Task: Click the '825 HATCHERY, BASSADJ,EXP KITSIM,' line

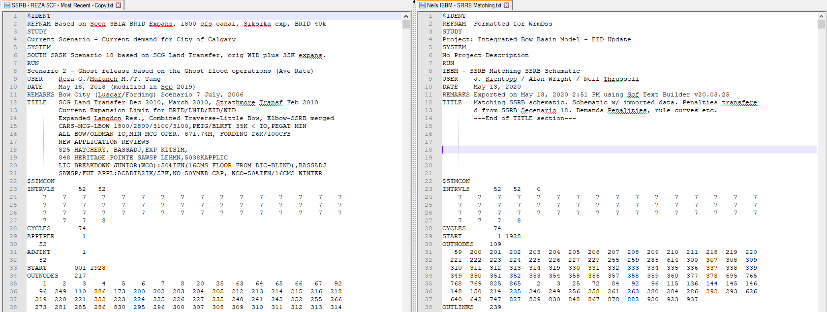Action: 123,150
